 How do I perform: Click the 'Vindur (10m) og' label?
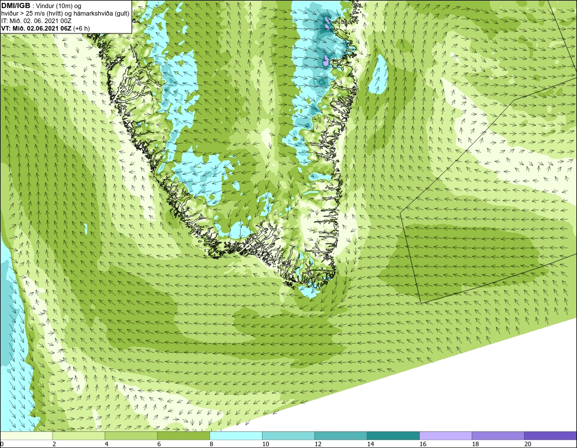point(59,6)
